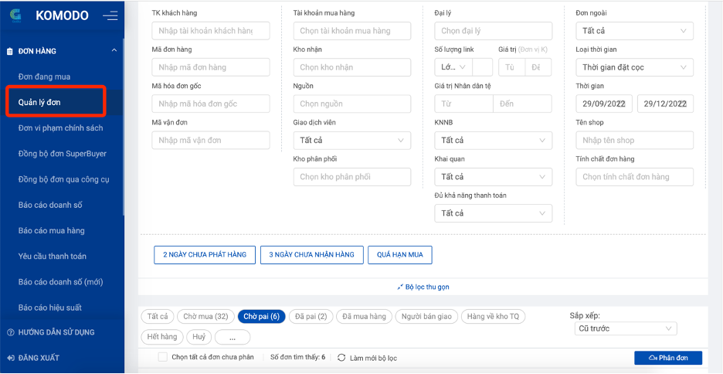
Task: Open the Đơn ngoài dropdown
Action: pyautogui.click(x=634, y=31)
